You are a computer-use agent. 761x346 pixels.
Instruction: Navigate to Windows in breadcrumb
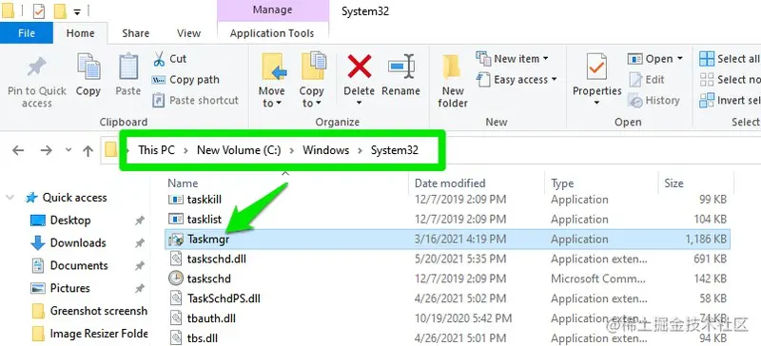[x=325, y=150]
